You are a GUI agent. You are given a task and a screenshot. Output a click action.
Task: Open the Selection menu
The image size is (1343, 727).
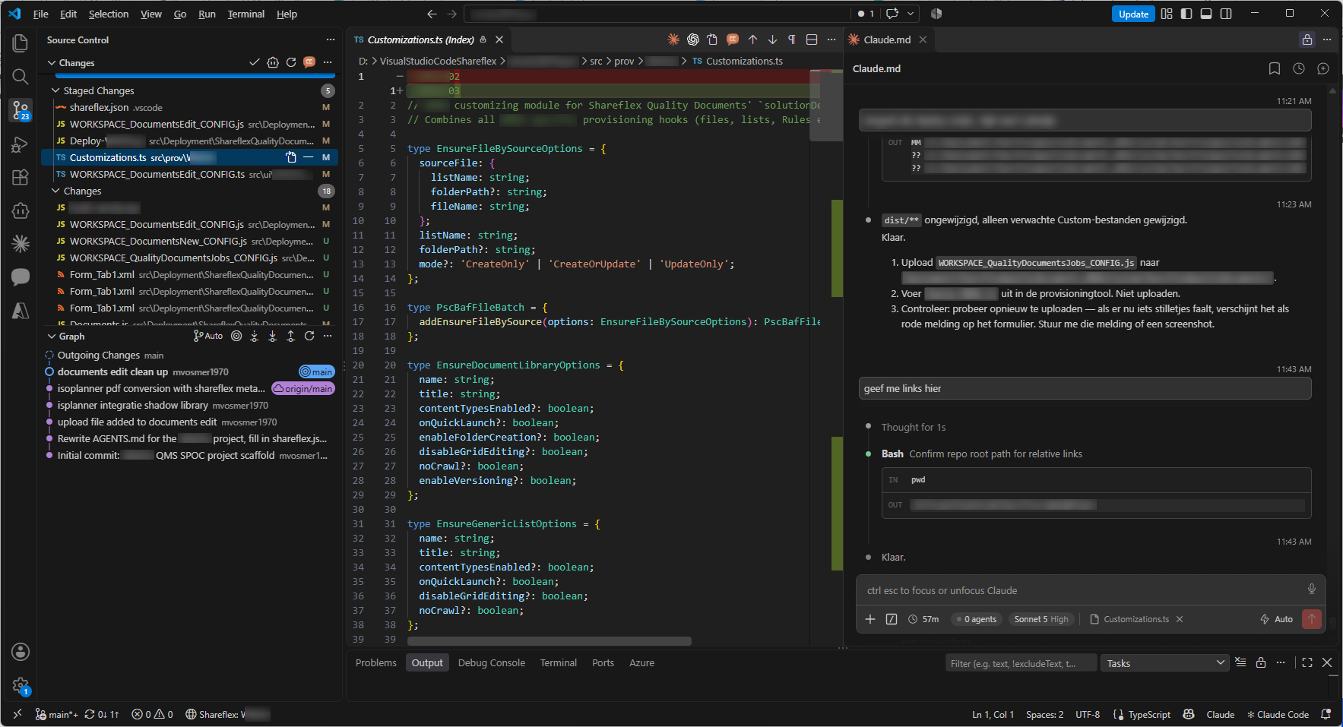click(109, 14)
